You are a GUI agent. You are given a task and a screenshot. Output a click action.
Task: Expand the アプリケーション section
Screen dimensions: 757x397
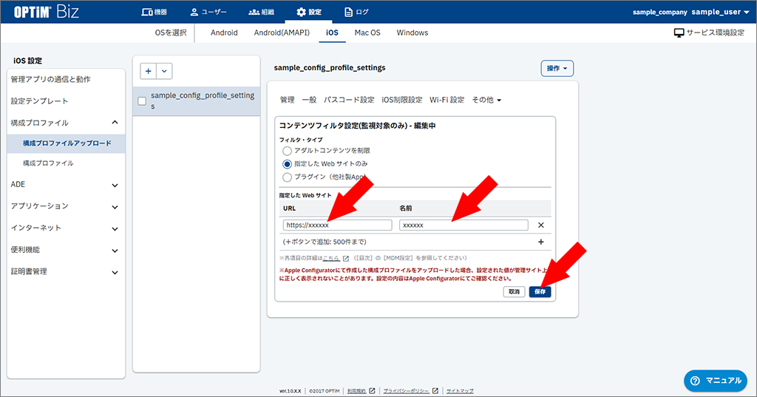66,206
